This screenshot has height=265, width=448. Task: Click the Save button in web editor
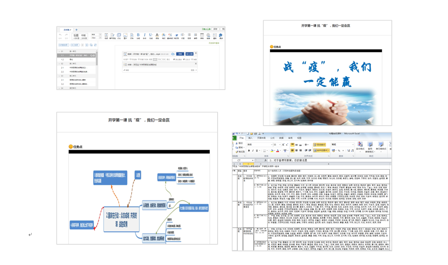(x=215, y=29)
